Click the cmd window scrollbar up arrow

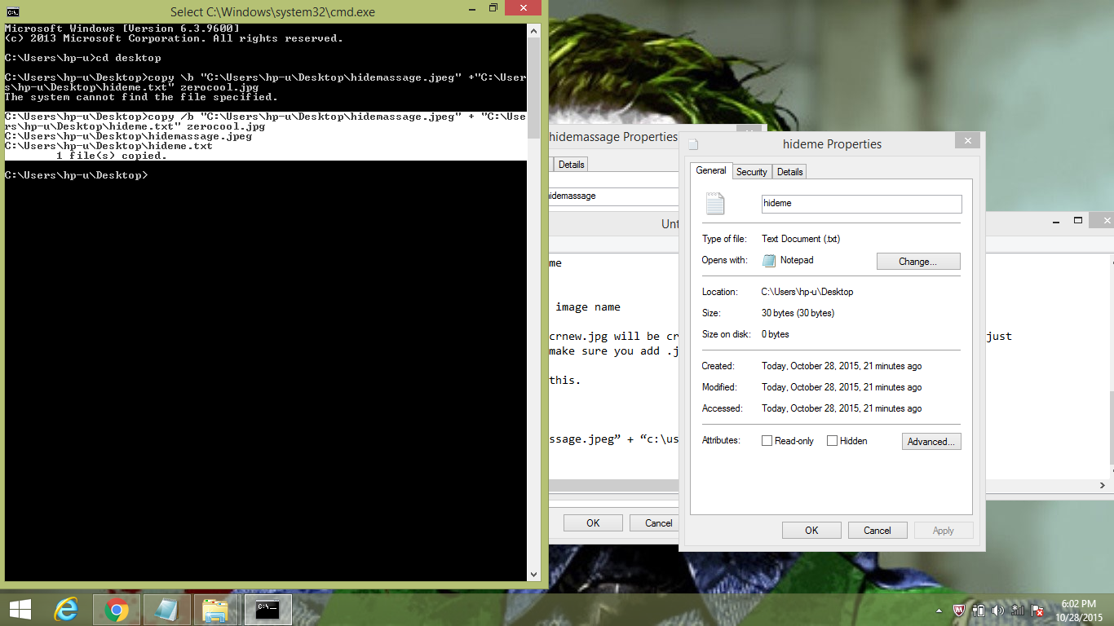[x=533, y=31]
